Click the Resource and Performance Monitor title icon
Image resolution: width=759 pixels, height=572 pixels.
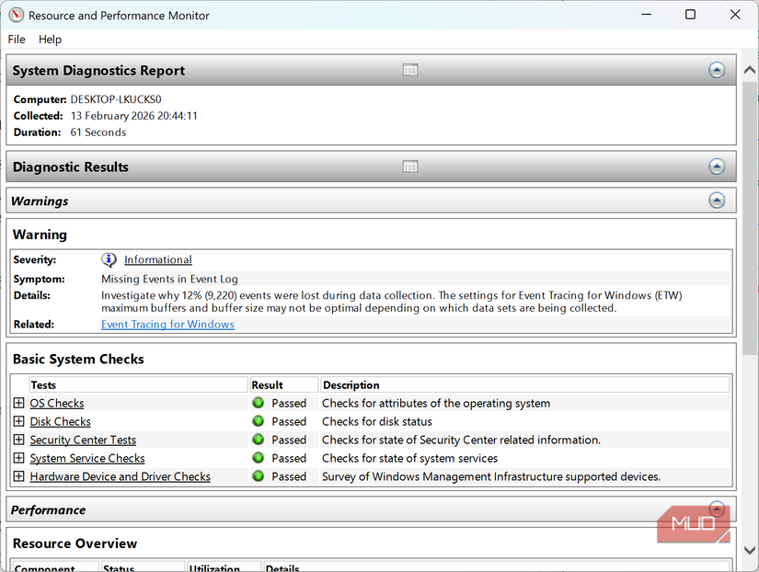click(x=16, y=16)
